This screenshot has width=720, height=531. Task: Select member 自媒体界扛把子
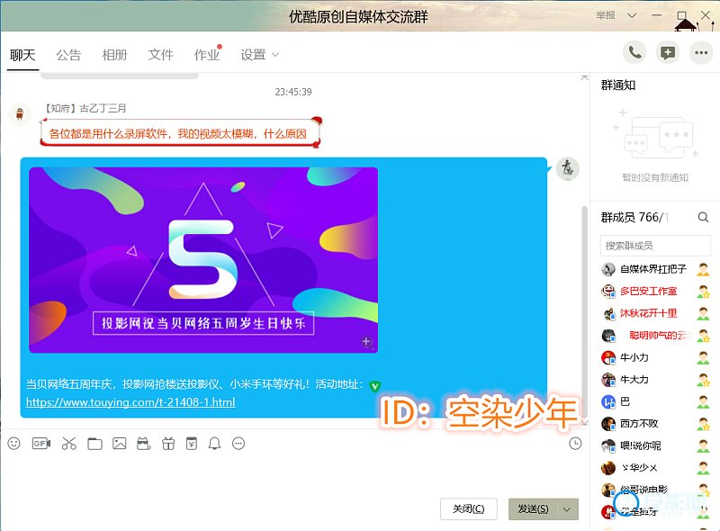coord(655,269)
